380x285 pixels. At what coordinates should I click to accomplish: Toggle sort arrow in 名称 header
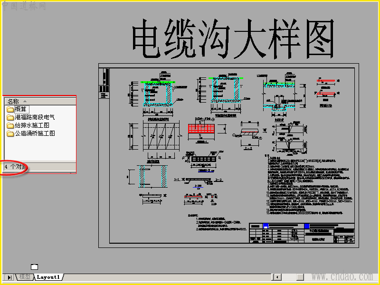(x=25, y=101)
